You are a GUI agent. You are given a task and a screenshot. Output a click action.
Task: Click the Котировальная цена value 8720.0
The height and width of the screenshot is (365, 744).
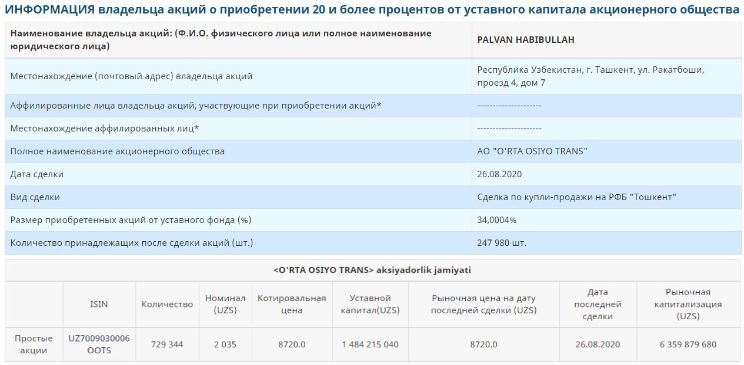coord(292,344)
